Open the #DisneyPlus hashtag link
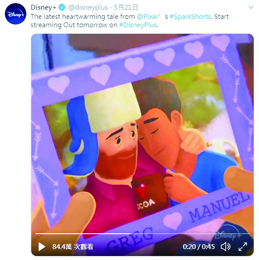259x260 pixels. point(138,25)
